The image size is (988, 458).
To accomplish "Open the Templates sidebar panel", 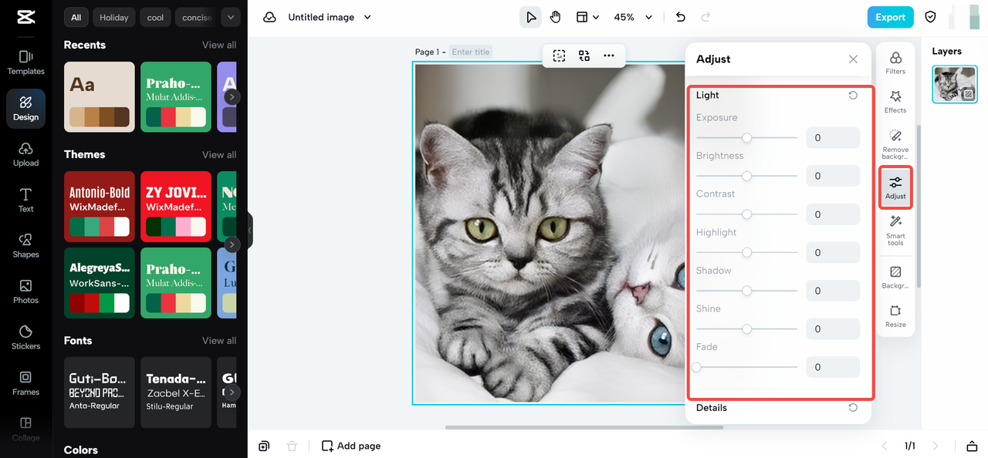I will [x=25, y=62].
